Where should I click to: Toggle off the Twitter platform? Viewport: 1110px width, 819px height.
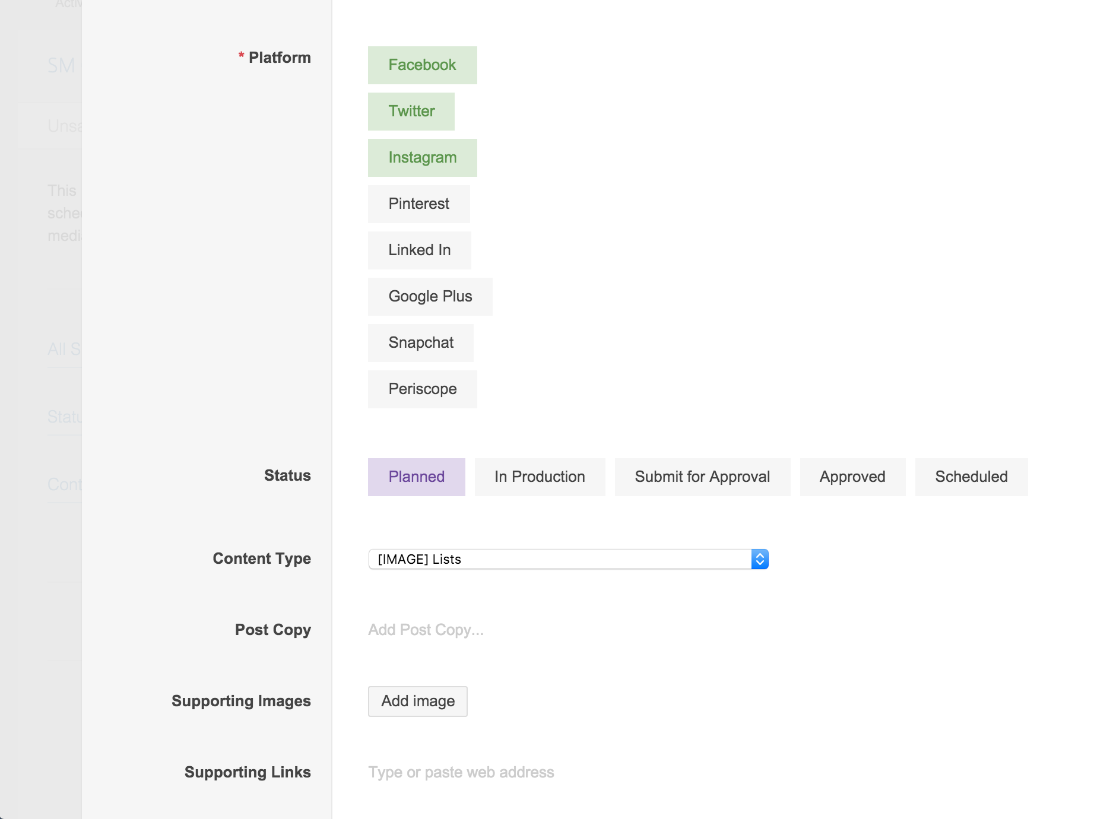pyautogui.click(x=411, y=112)
